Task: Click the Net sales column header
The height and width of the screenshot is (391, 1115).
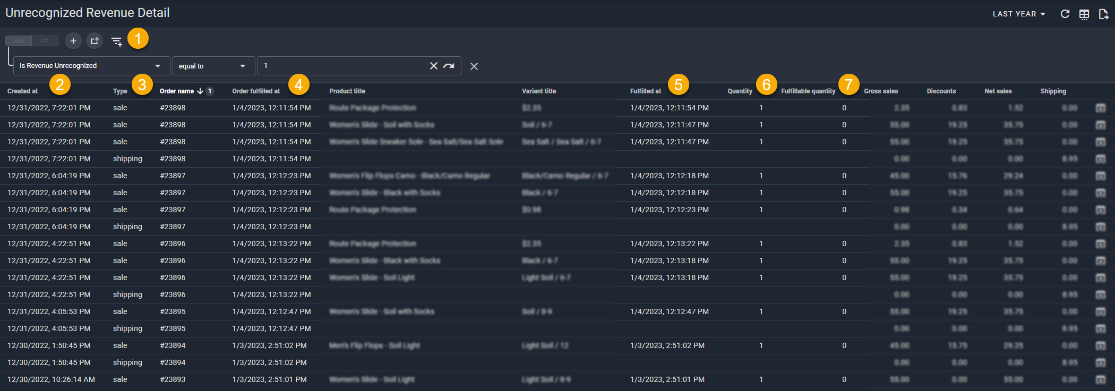Action: pyautogui.click(x=998, y=91)
